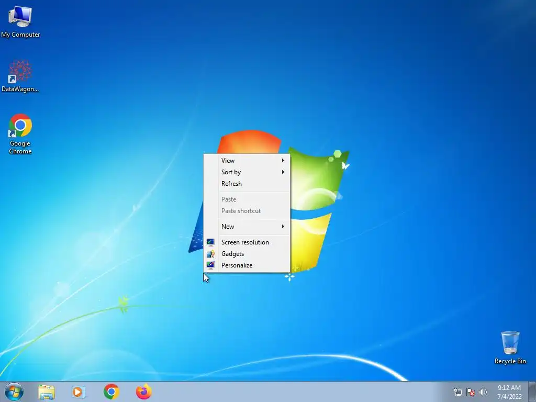Select the Google Chrome desktop shortcut

pyautogui.click(x=20, y=134)
